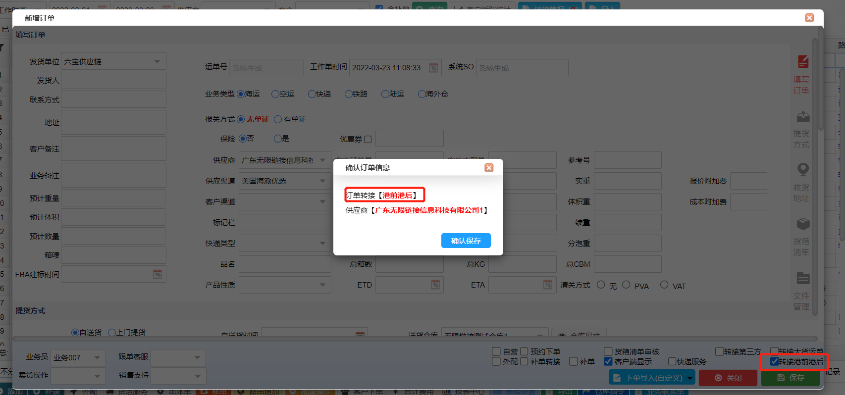Image resolution: width=845 pixels, height=395 pixels.
Task: Focus the 参考号 input field
Action: point(628,160)
